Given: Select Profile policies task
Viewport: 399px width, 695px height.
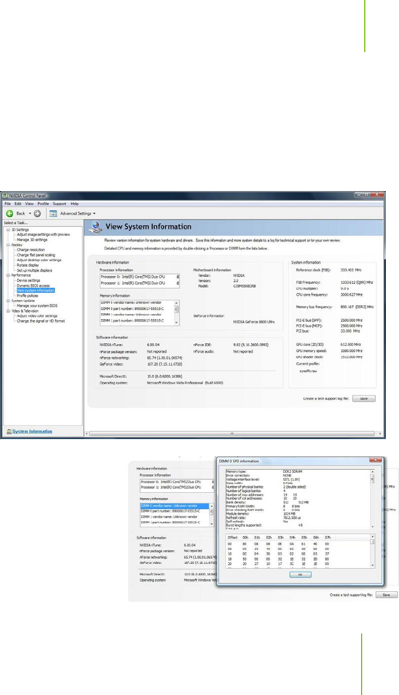Looking at the screenshot, I should [x=28, y=295].
